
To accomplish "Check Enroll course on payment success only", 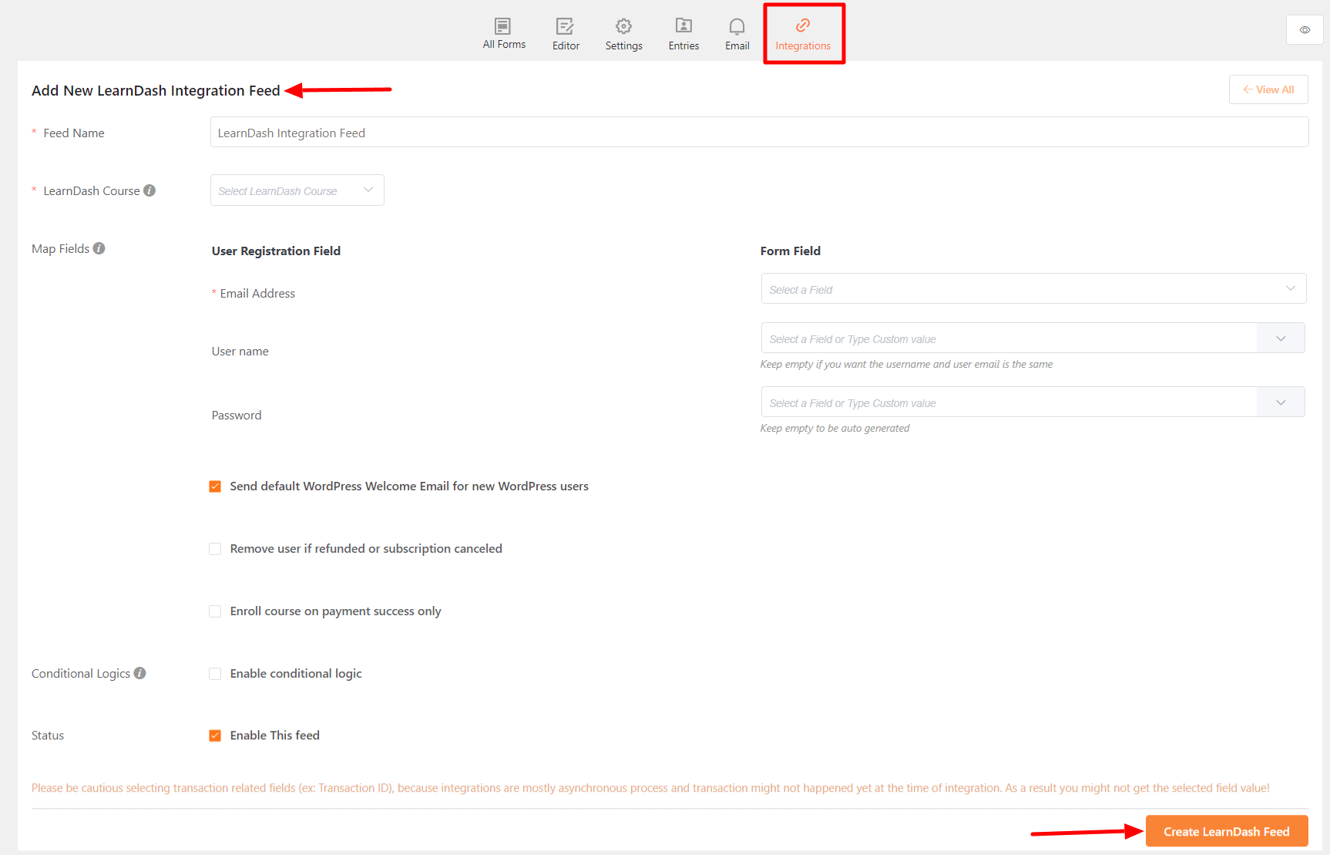I will (215, 611).
